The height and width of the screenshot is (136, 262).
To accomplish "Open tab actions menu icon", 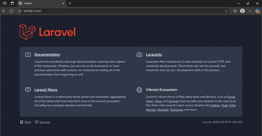I will tap(12, 3).
